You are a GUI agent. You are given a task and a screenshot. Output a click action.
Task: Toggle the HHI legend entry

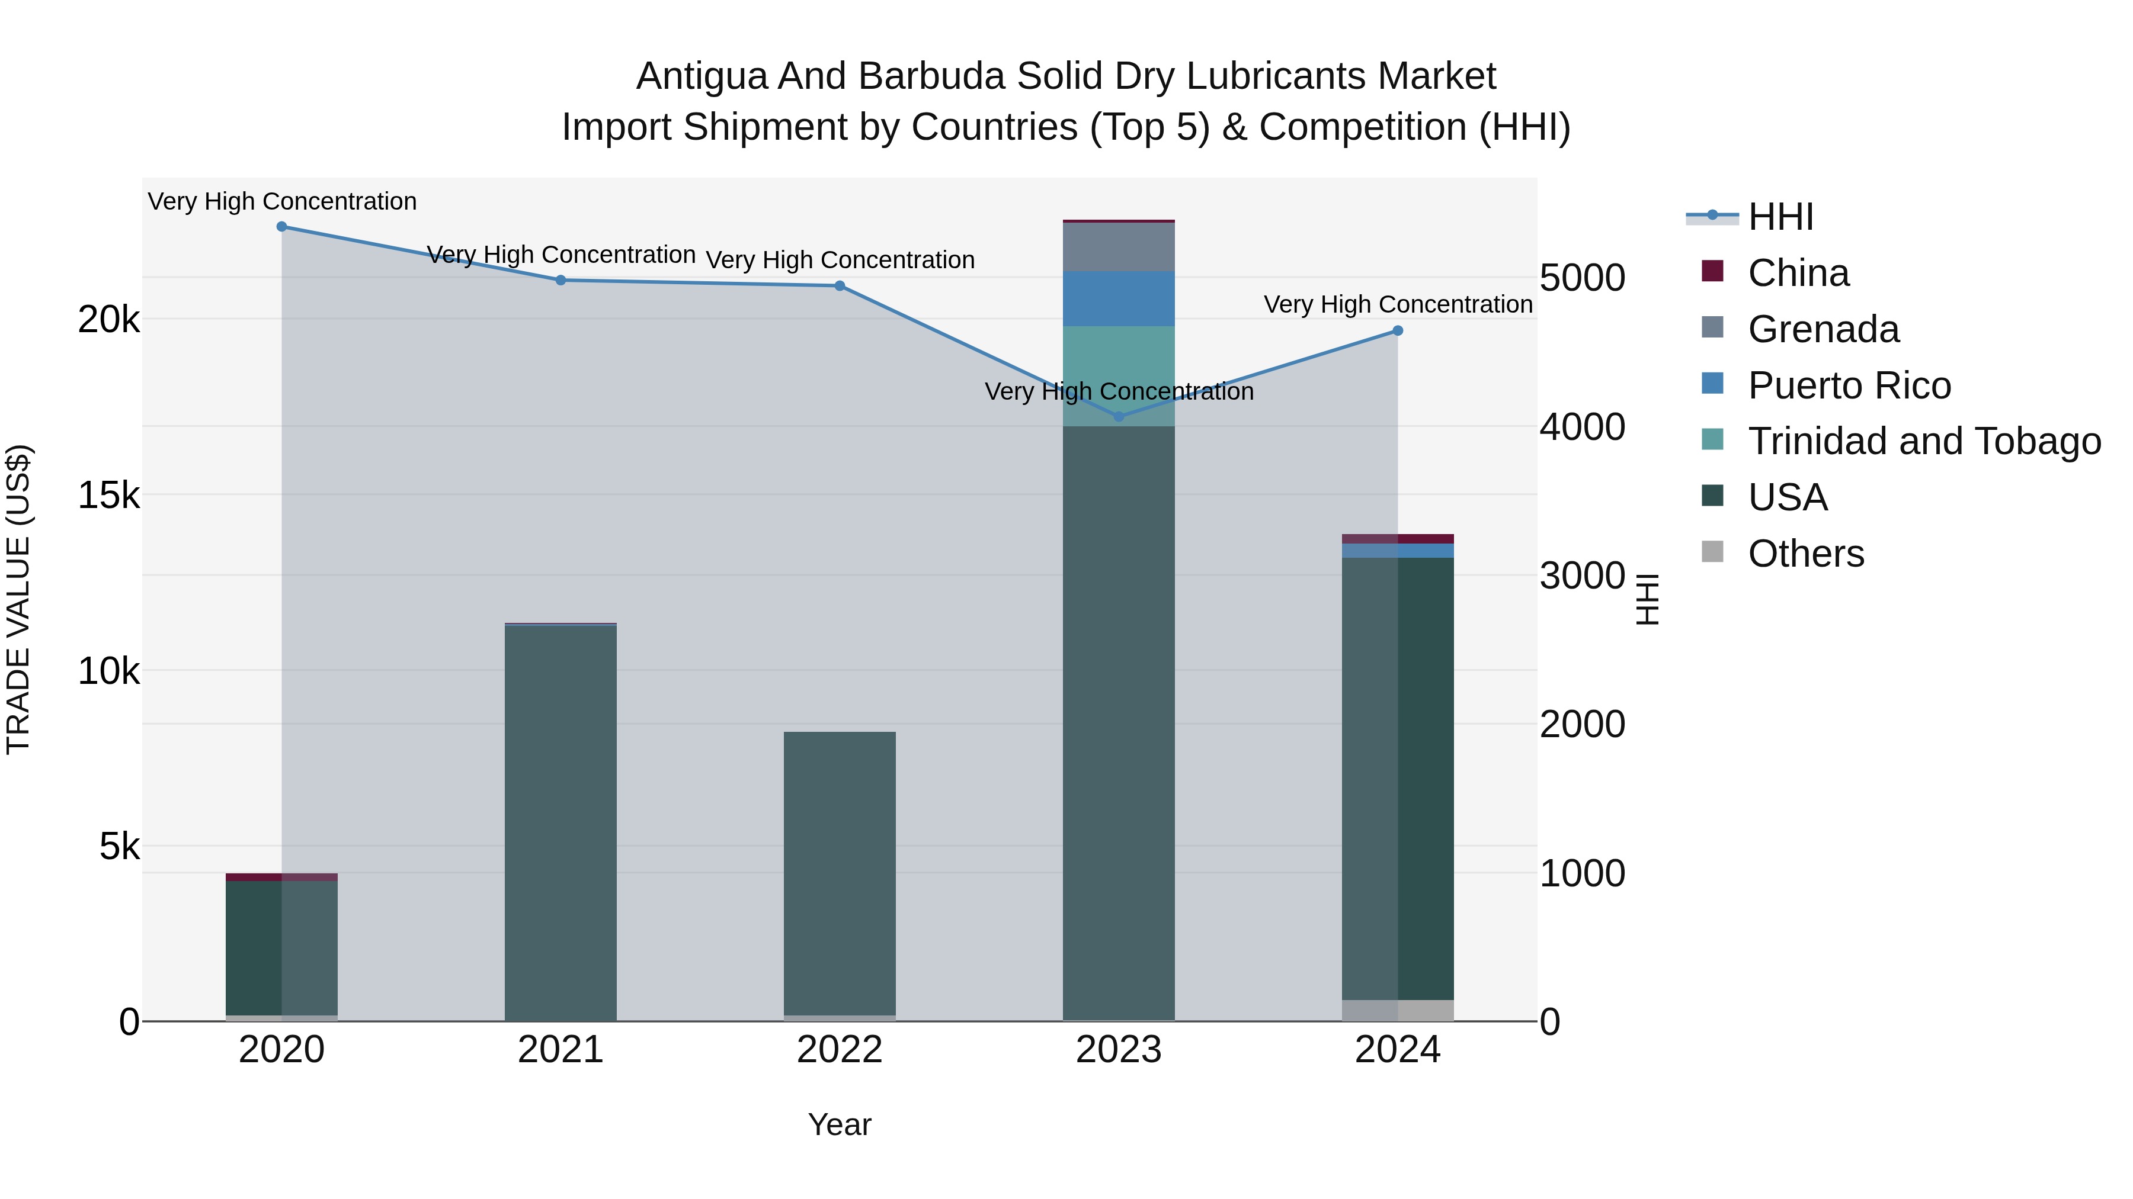1750,217
